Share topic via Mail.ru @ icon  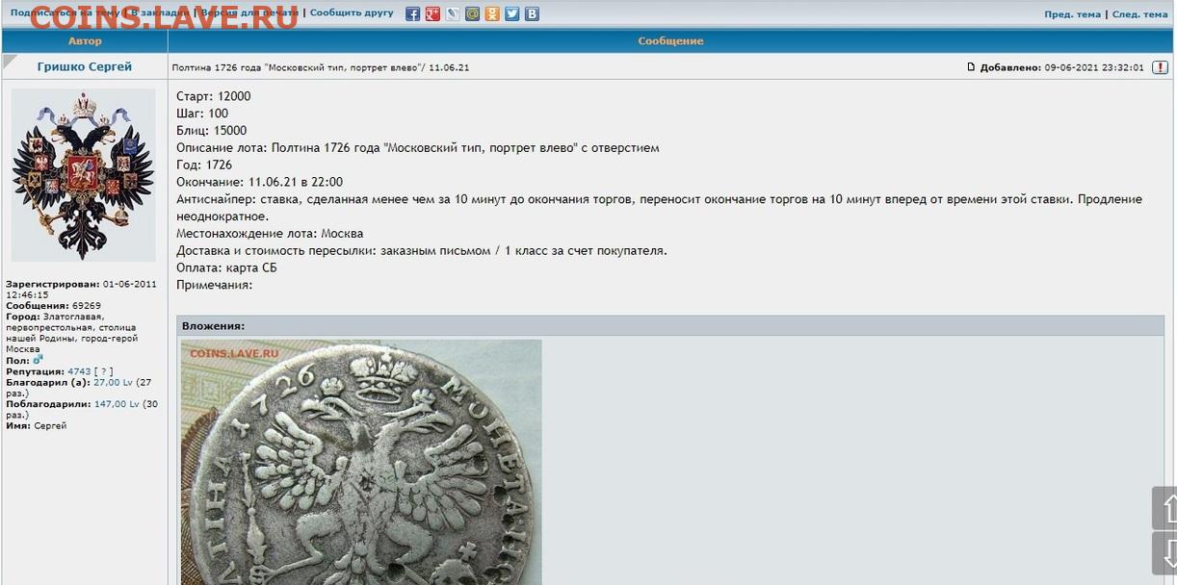pos(472,13)
